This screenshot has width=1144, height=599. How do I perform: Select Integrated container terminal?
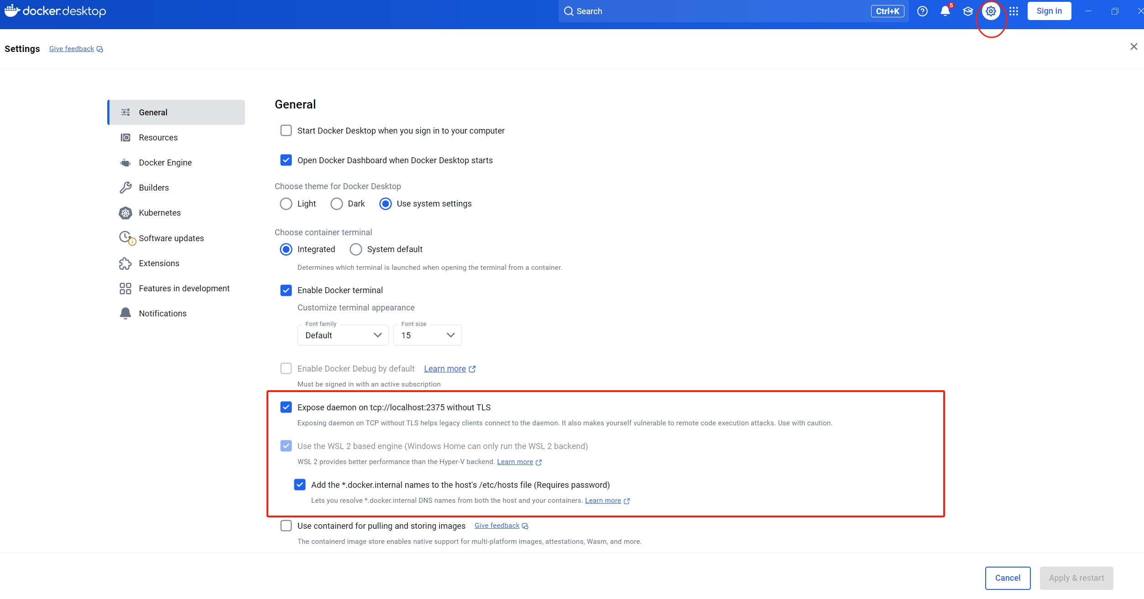point(286,249)
